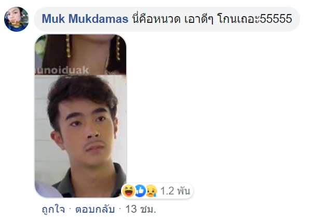Select the Thai comment text นี่คือหนวด
This screenshot has width=310, height=221.
coord(156,19)
